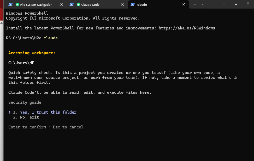
Task: Click the Security guide text
Action: [x=25, y=102]
